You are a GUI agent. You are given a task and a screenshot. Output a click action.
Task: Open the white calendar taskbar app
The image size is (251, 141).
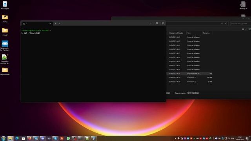point(23,138)
